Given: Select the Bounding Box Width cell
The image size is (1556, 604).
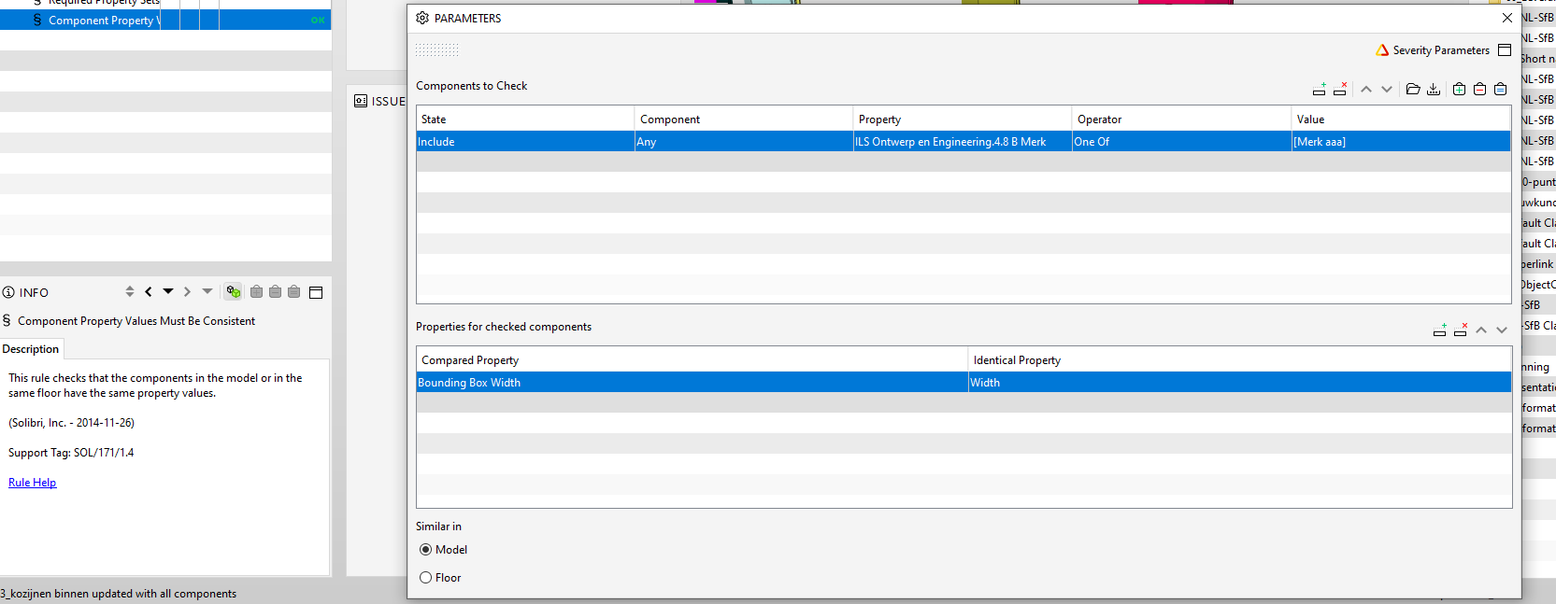Looking at the screenshot, I should (x=692, y=383).
